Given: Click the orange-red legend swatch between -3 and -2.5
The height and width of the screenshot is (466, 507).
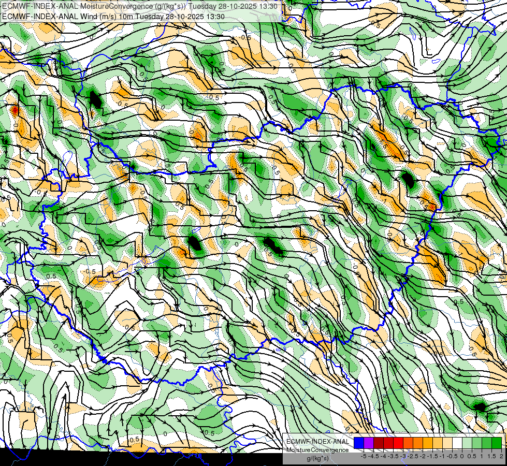Looking at the screenshot, I should tap(408, 443).
